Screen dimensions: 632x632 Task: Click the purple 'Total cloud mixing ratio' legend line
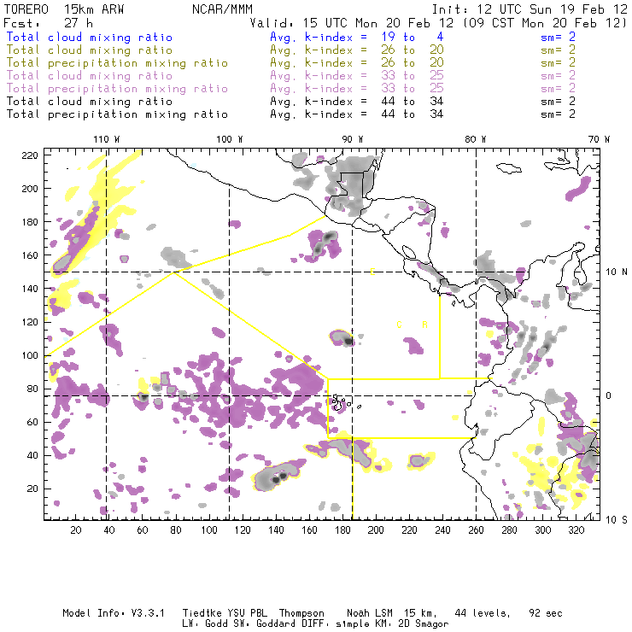click(x=90, y=76)
